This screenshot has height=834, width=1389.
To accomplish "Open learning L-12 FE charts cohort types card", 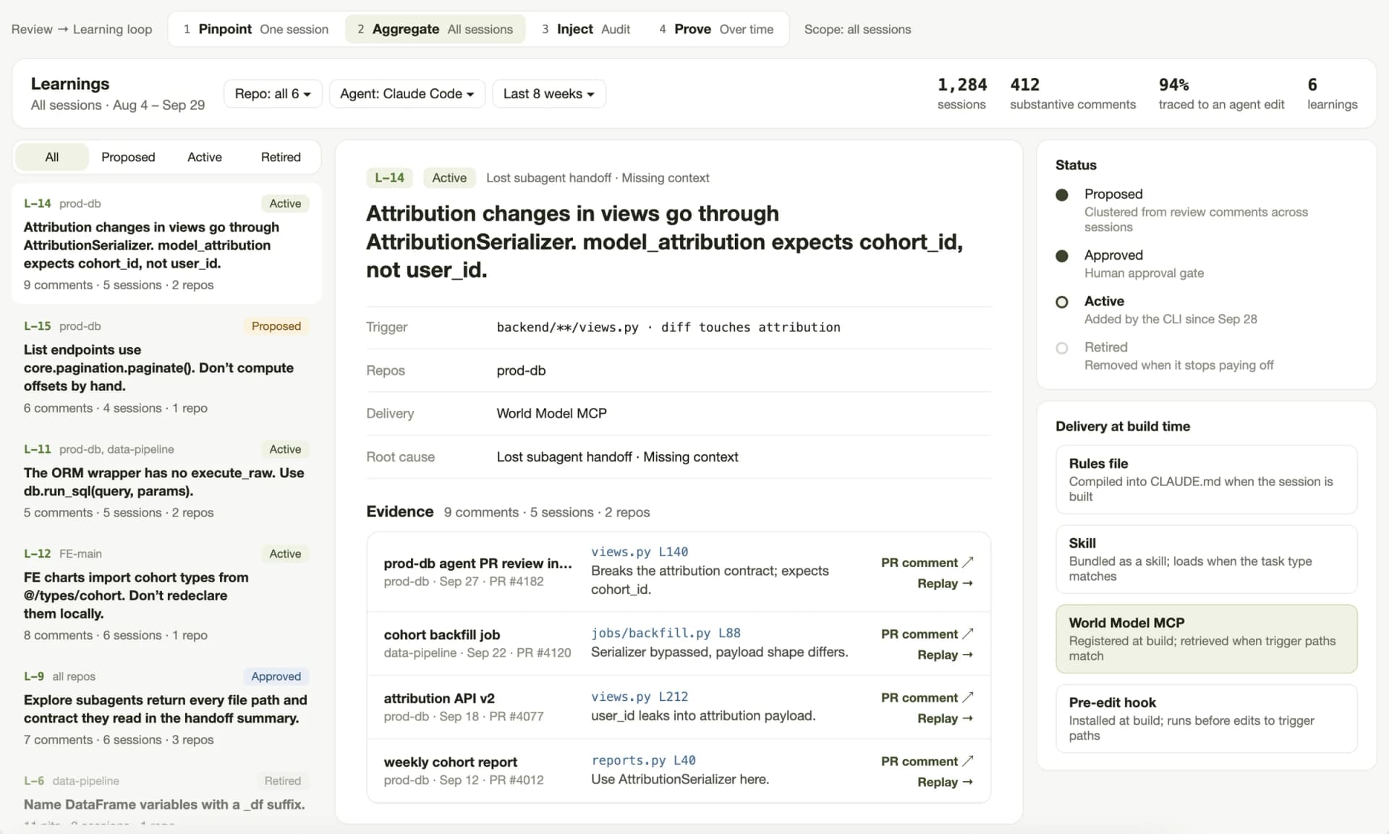I will point(166,594).
